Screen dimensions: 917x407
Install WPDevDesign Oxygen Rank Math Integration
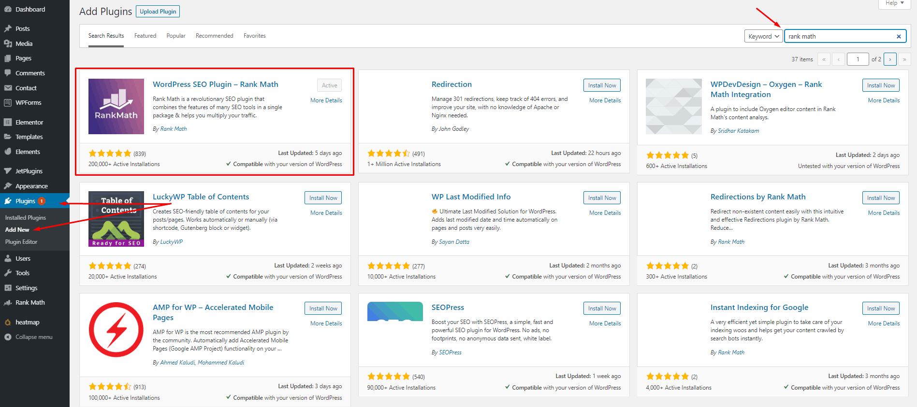(881, 85)
